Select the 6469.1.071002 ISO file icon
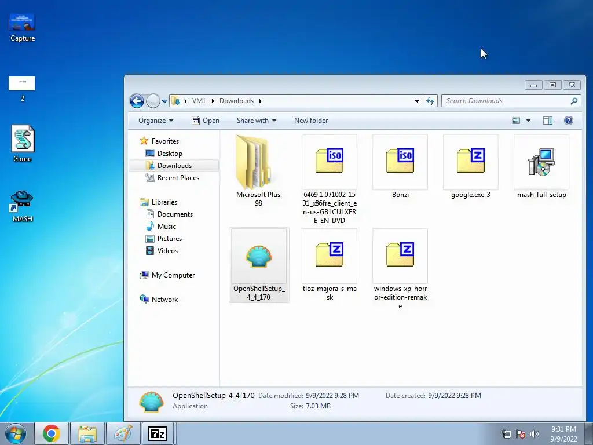 coord(330,160)
